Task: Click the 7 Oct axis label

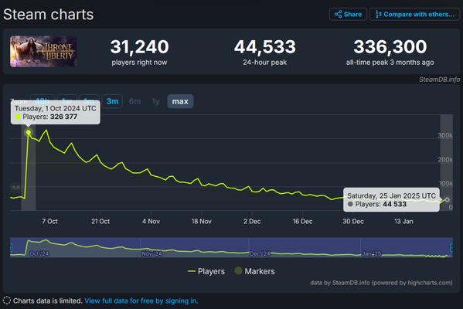Action: pyautogui.click(x=49, y=222)
